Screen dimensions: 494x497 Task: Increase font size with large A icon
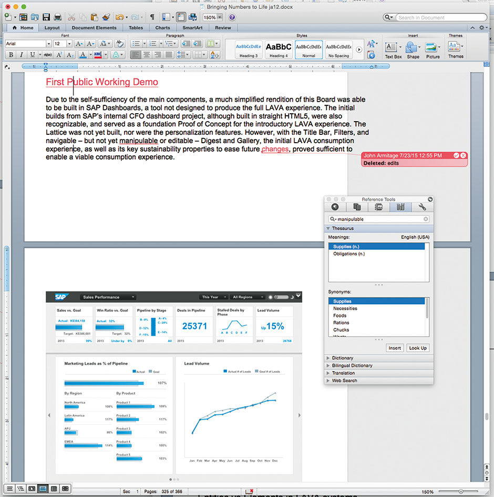click(x=79, y=44)
